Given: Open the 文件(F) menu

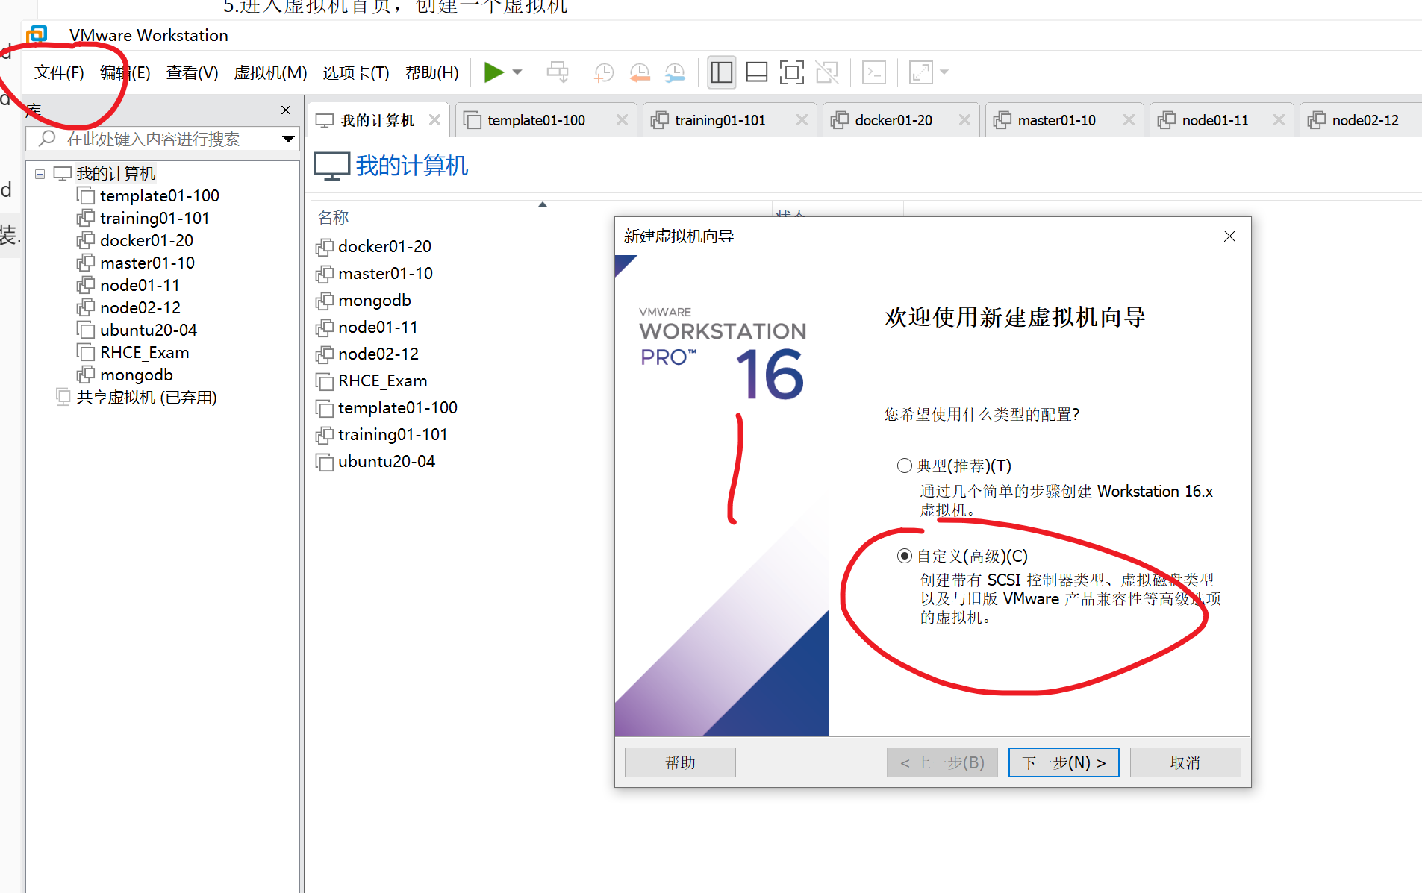Looking at the screenshot, I should pos(59,72).
